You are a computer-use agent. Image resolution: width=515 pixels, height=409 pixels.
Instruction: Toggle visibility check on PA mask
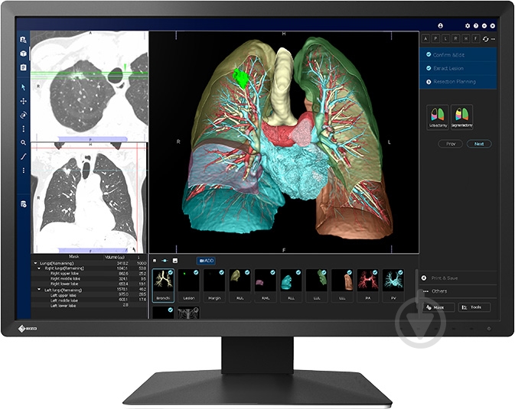(376, 272)
